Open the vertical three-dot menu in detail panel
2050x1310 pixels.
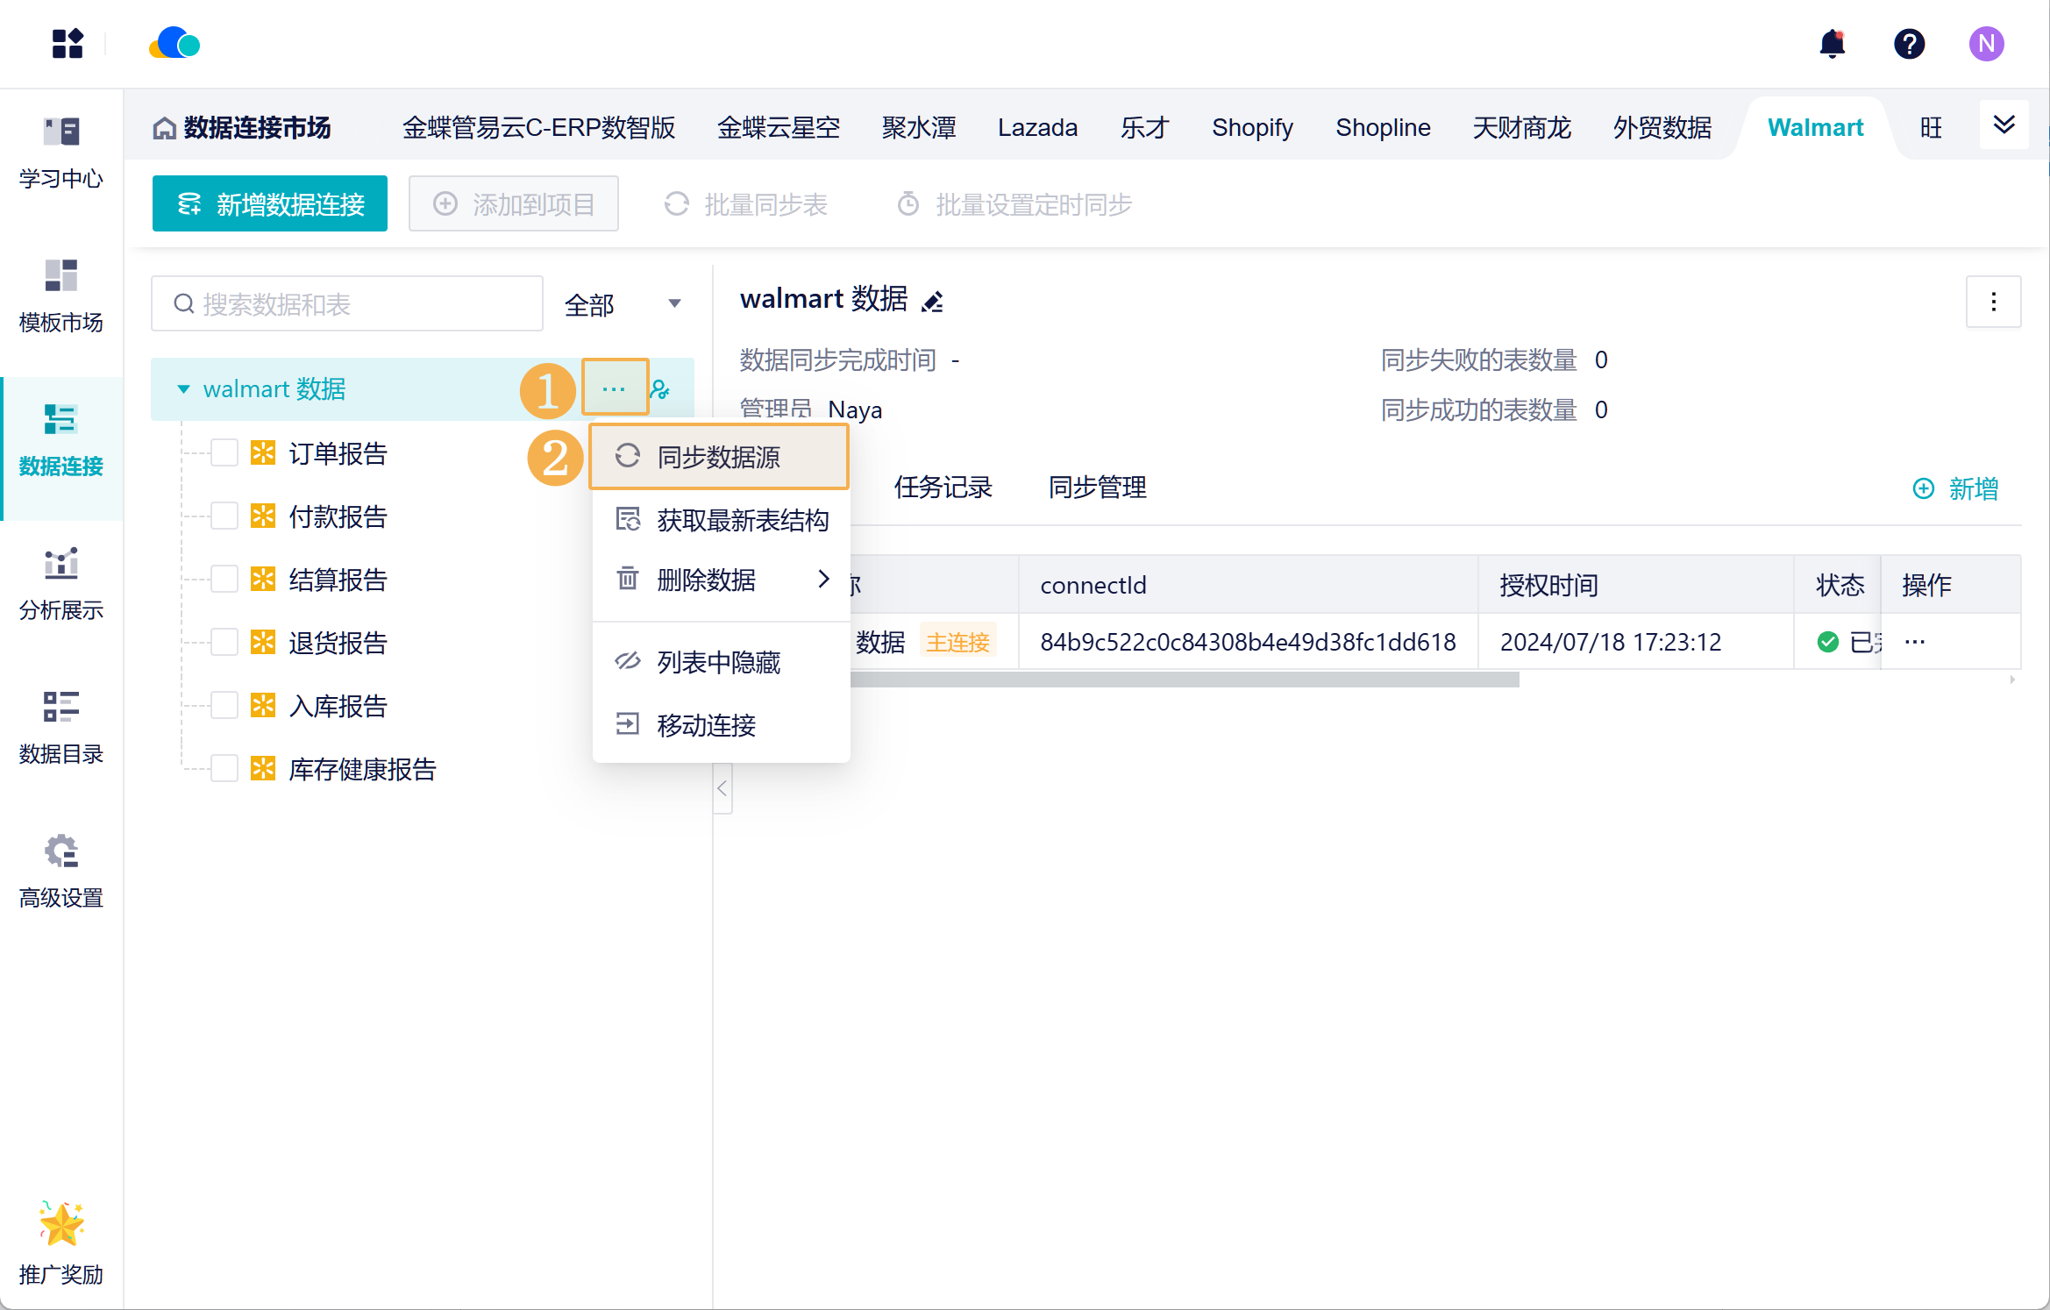point(1993,302)
